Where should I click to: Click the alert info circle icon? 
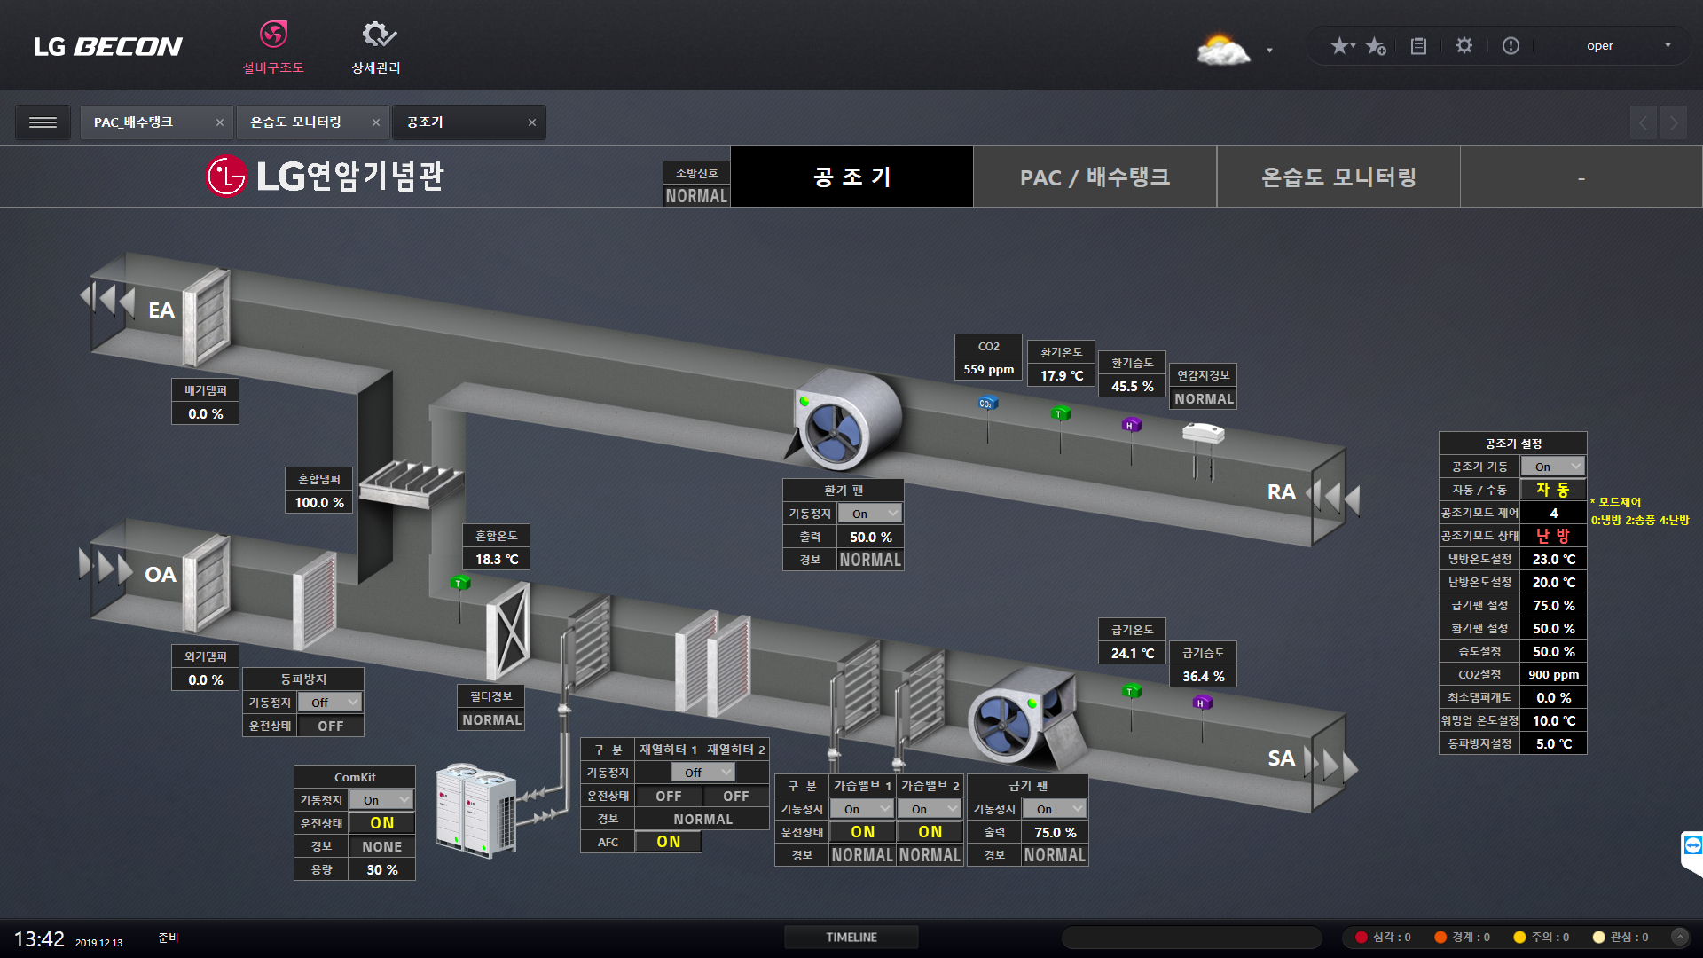click(x=1511, y=46)
